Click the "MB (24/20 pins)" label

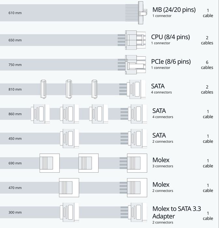pyautogui.click(x=174, y=10)
